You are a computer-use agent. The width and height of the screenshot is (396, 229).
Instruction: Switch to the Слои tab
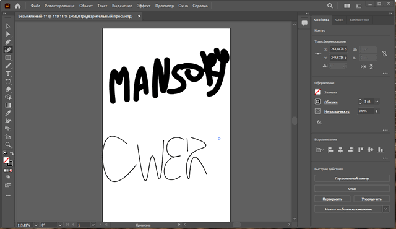click(339, 20)
